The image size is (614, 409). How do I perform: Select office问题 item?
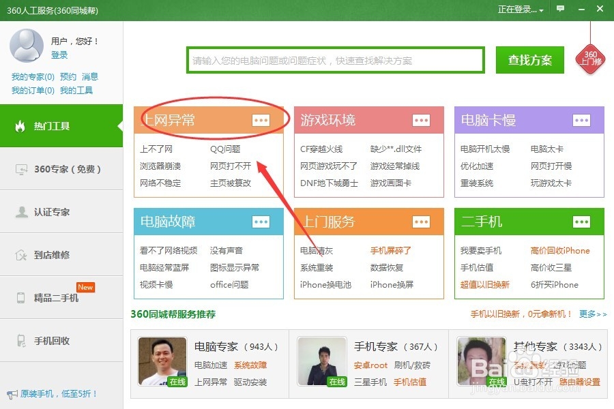point(229,284)
